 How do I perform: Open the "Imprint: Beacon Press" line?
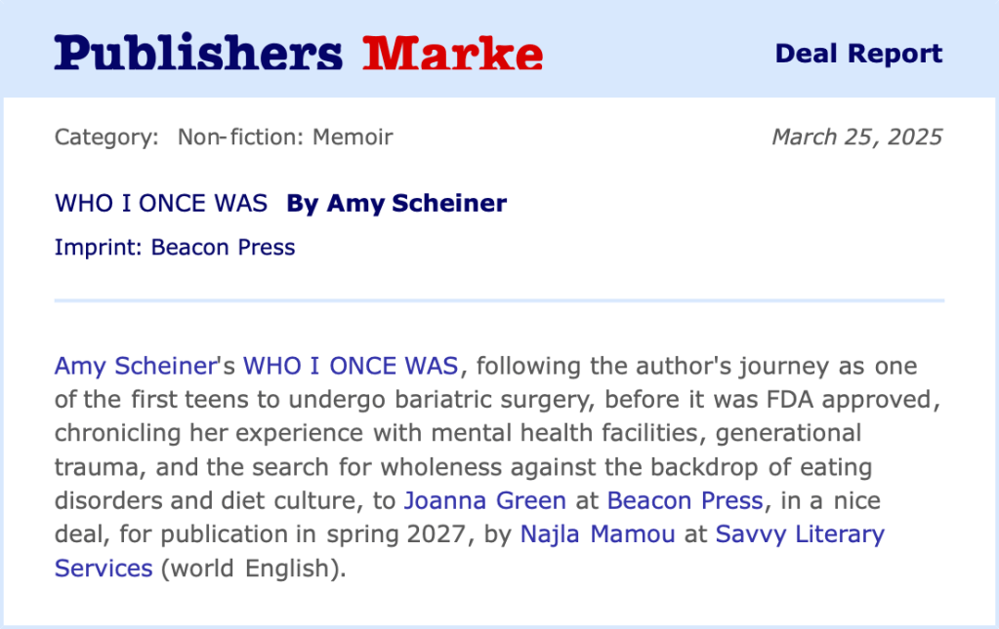point(175,247)
